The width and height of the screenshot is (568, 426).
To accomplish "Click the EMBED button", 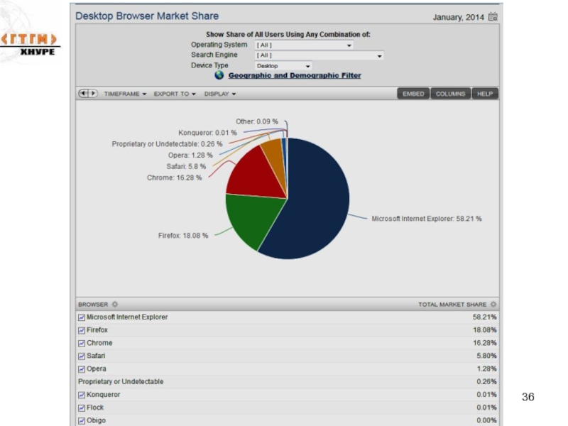I will (413, 94).
